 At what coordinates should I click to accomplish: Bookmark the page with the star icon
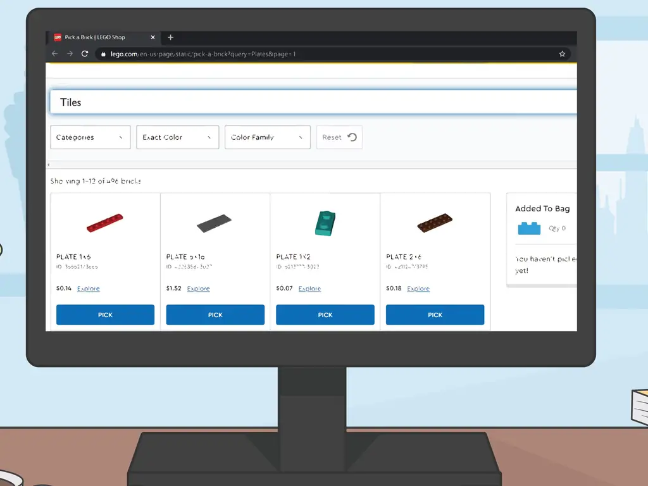pos(562,54)
